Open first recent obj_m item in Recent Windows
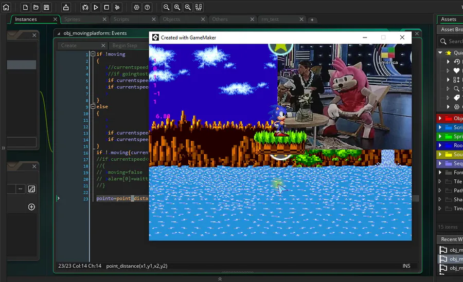 [450, 250]
